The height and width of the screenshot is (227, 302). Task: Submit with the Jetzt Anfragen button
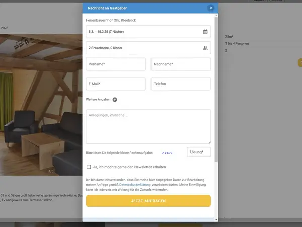click(148, 201)
